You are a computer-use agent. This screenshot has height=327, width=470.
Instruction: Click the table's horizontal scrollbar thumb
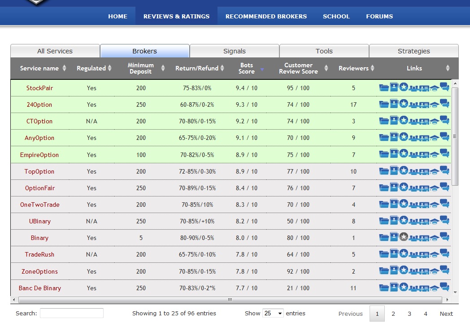[230, 300]
